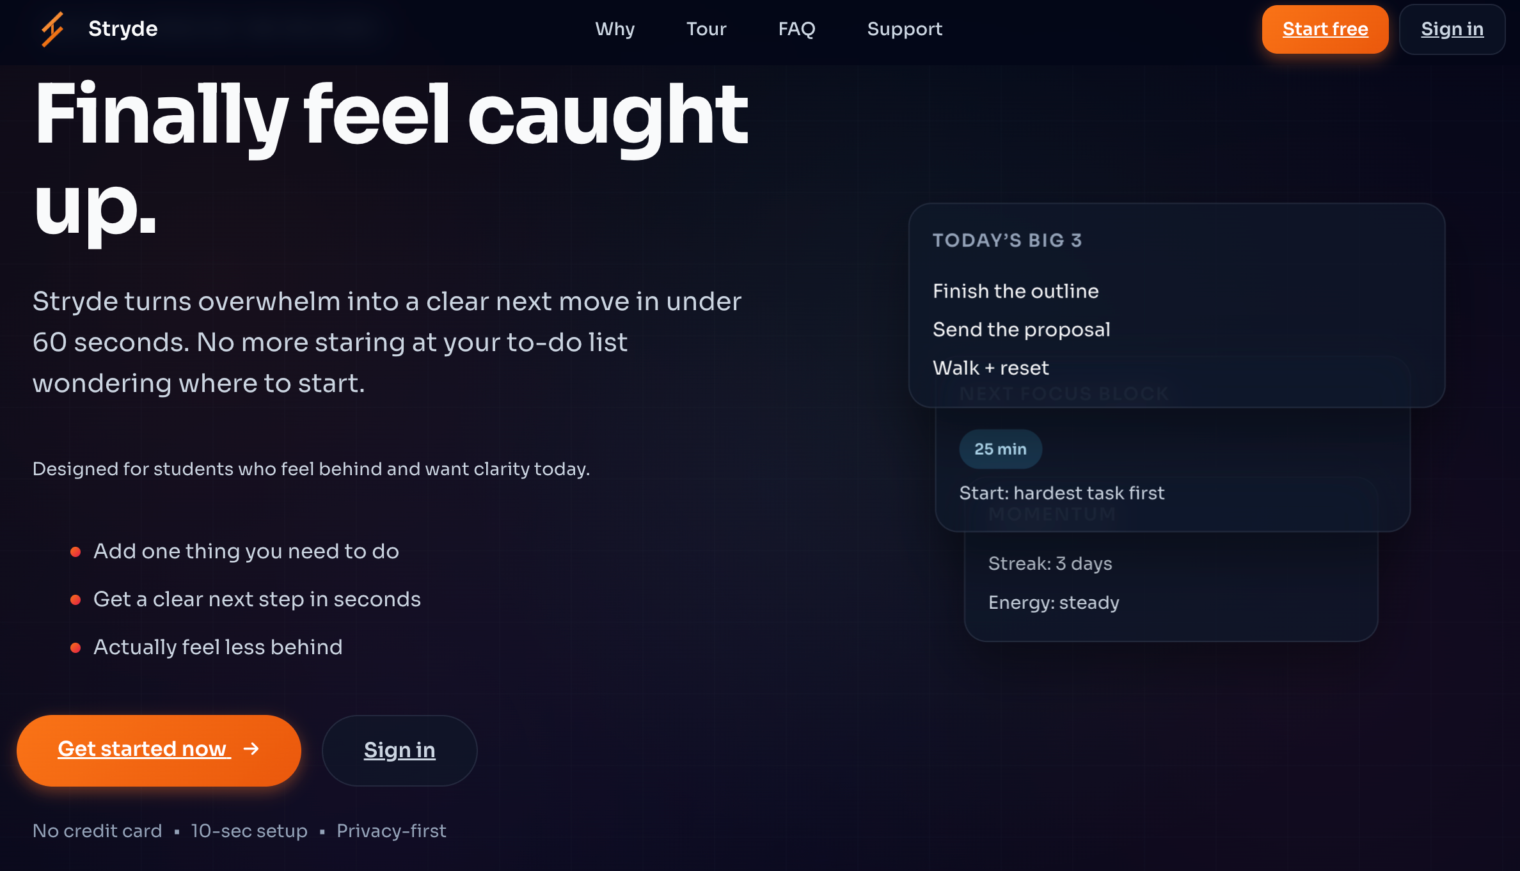
Task: Click the Stryde brand name
Action: click(x=123, y=29)
